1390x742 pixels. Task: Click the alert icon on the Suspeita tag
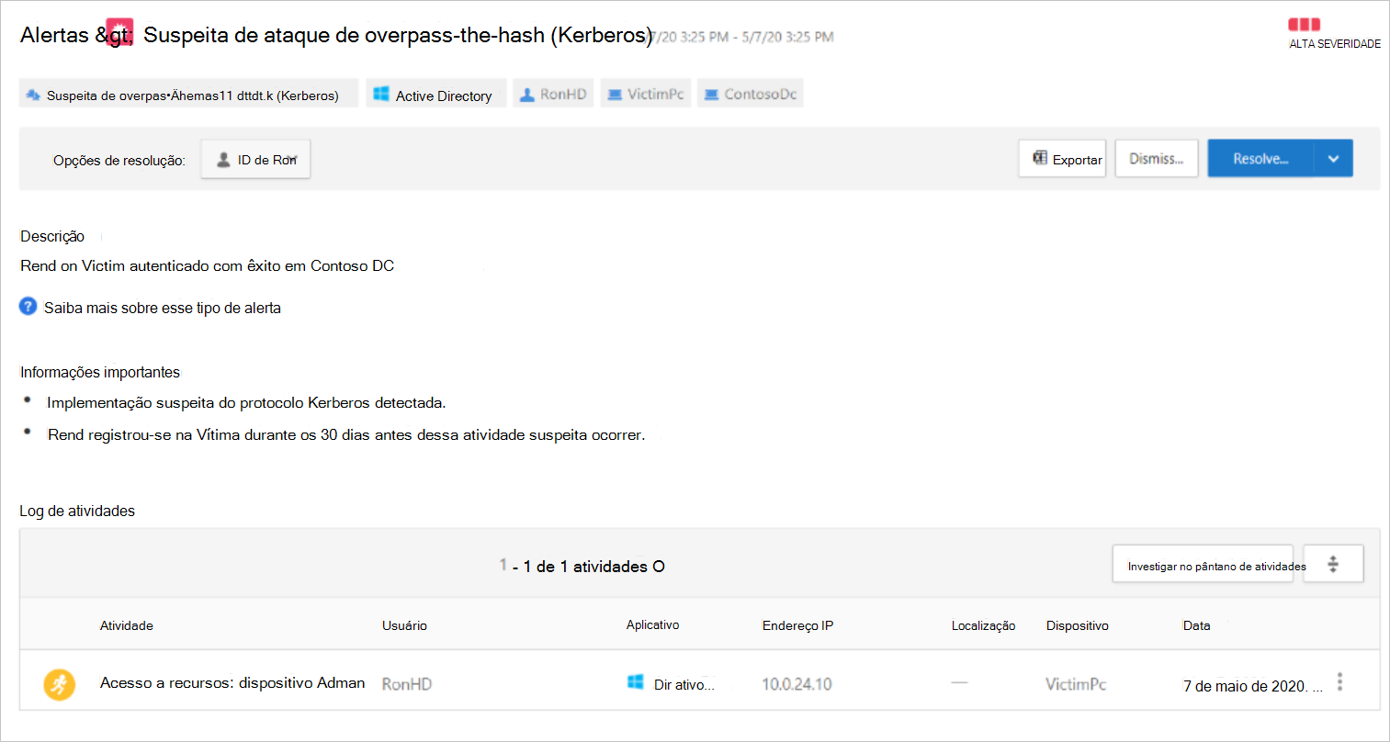click(33, 95)
